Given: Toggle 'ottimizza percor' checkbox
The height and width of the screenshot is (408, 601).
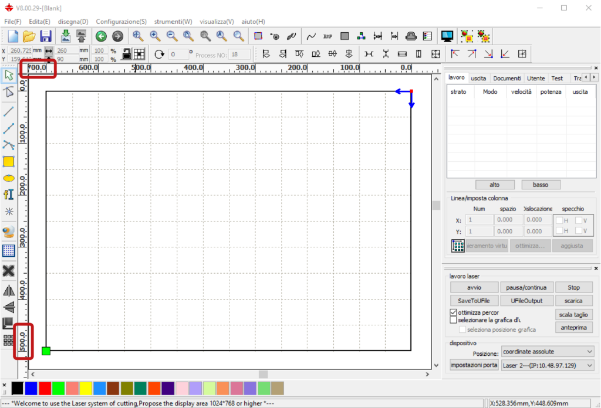Looking at the screenshot, I should click(454, 312).
